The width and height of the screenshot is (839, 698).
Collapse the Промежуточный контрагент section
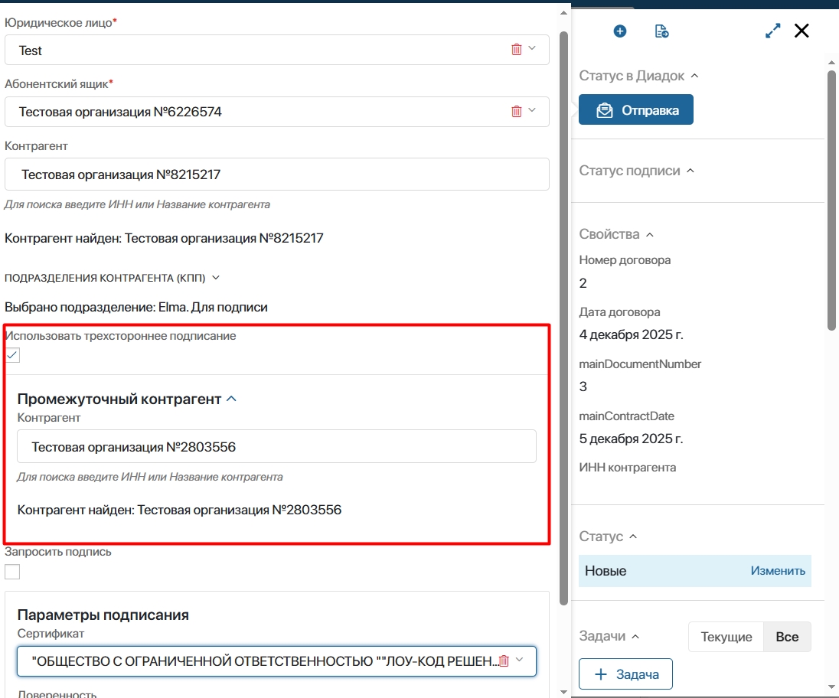232,399
